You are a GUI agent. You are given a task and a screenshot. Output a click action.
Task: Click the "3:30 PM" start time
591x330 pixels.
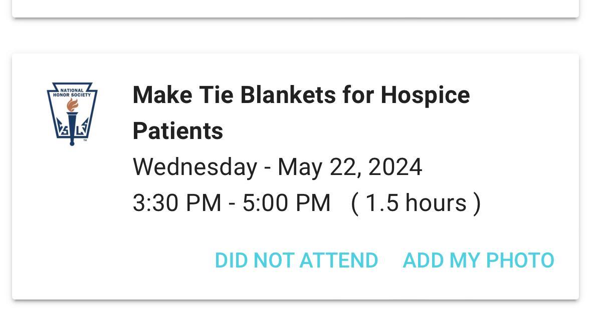point(176,203)
